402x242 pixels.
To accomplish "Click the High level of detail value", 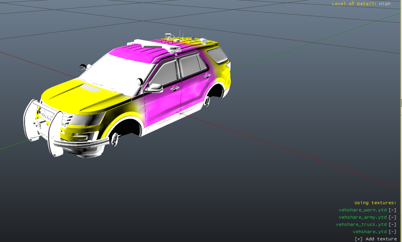I will click(385, 4).
